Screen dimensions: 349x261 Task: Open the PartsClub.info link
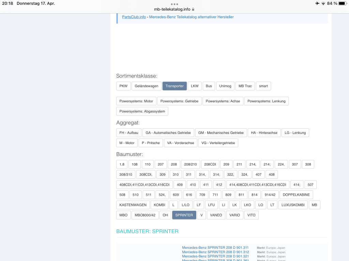pyautogui.click(x=134, y=17)
